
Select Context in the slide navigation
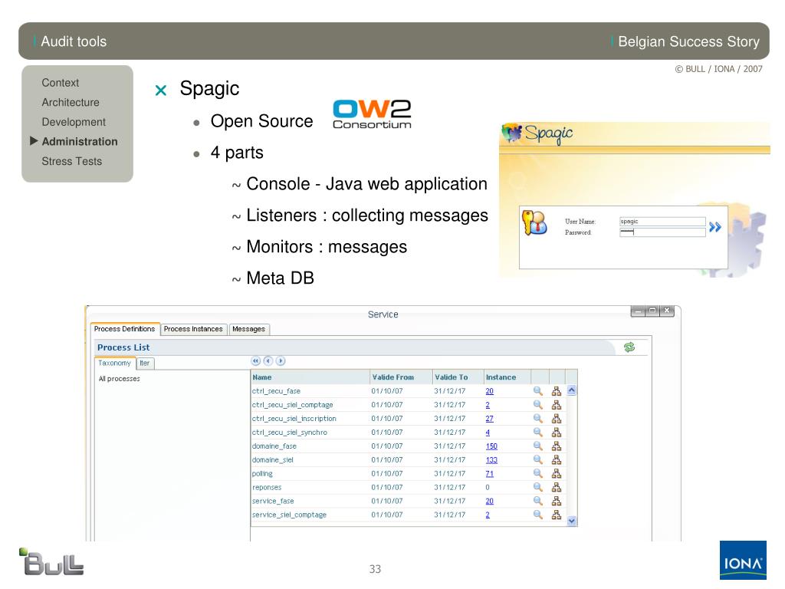tap(60, 83)
